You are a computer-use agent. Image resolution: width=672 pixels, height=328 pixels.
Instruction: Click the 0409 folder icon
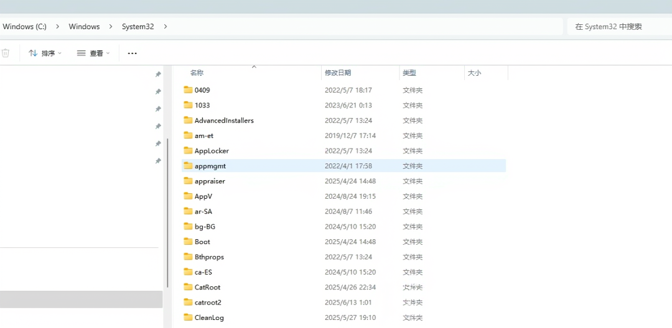pyautogui.click(x=188, y=90)
